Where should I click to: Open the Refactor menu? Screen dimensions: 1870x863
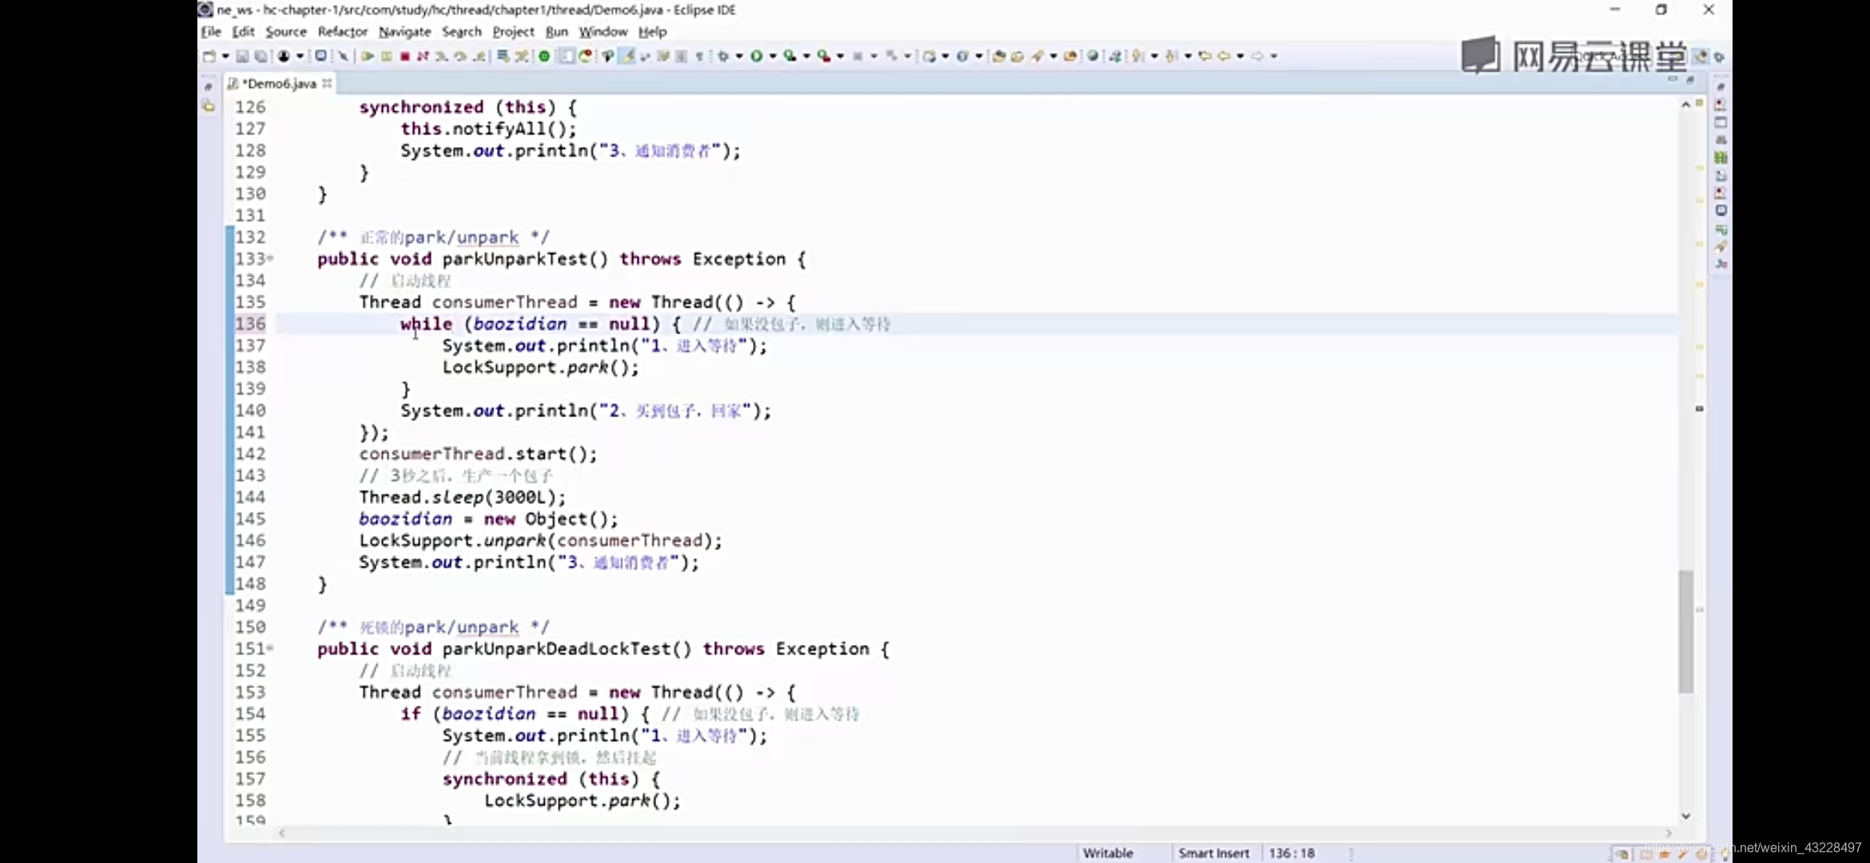coord(342,32)
